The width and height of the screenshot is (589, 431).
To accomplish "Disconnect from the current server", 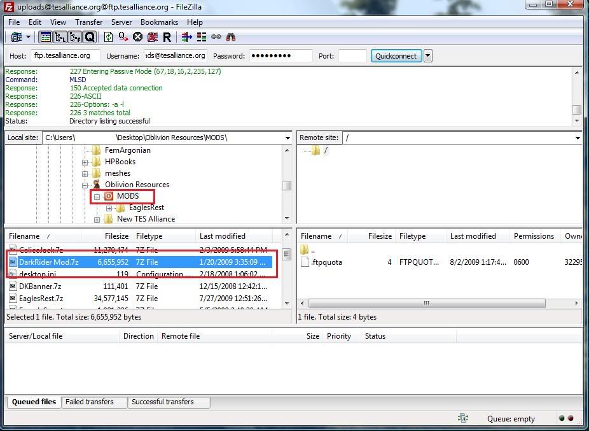I will (x=153, y=37).
